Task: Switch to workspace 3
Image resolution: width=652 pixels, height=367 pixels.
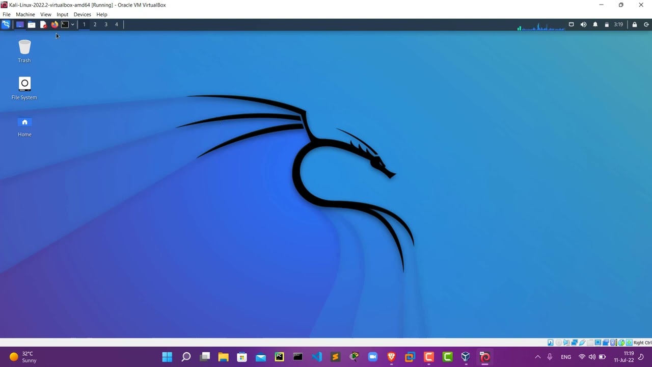Action: [x=106, y=24]
